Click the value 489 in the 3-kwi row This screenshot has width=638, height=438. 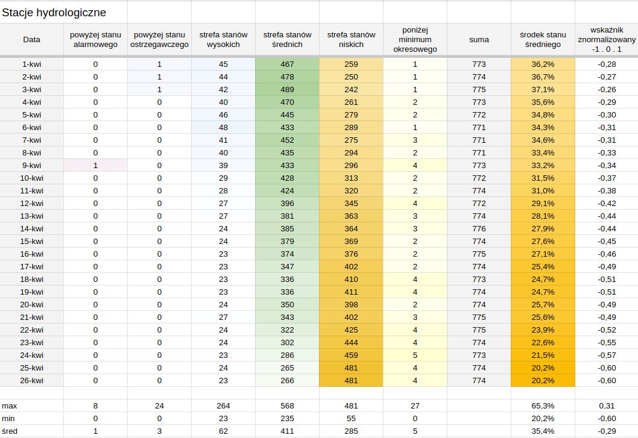click(x=287, y=89)
